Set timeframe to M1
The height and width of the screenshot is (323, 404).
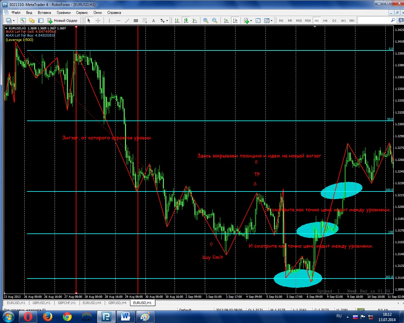pos(281,21)
